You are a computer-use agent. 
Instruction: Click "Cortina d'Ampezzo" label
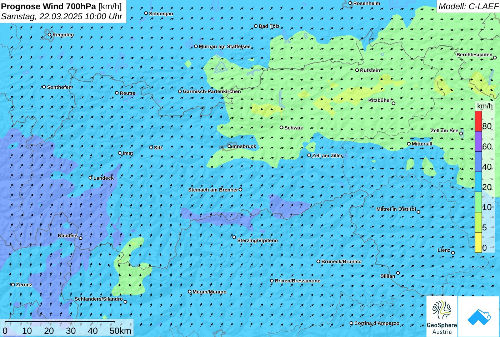click(x=377, y=323)
